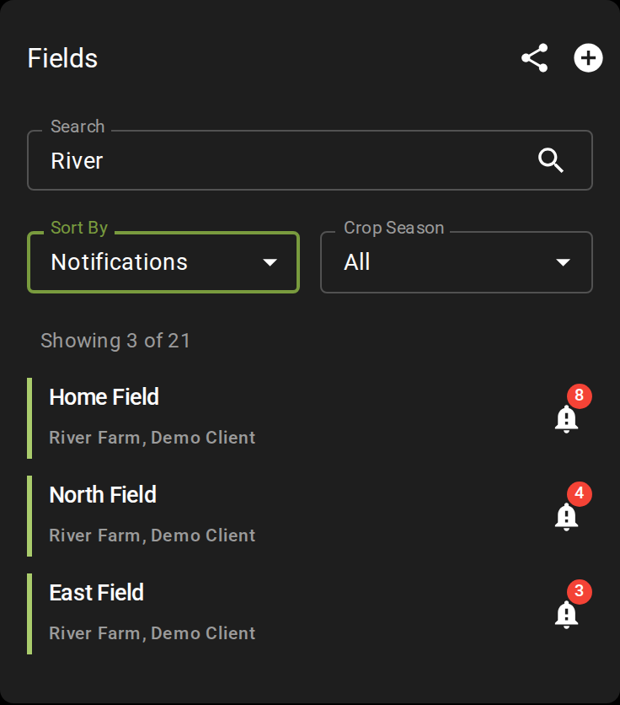Open Home Field notification bell
Screen dimensions: 620x705
(x=567, y=418)
